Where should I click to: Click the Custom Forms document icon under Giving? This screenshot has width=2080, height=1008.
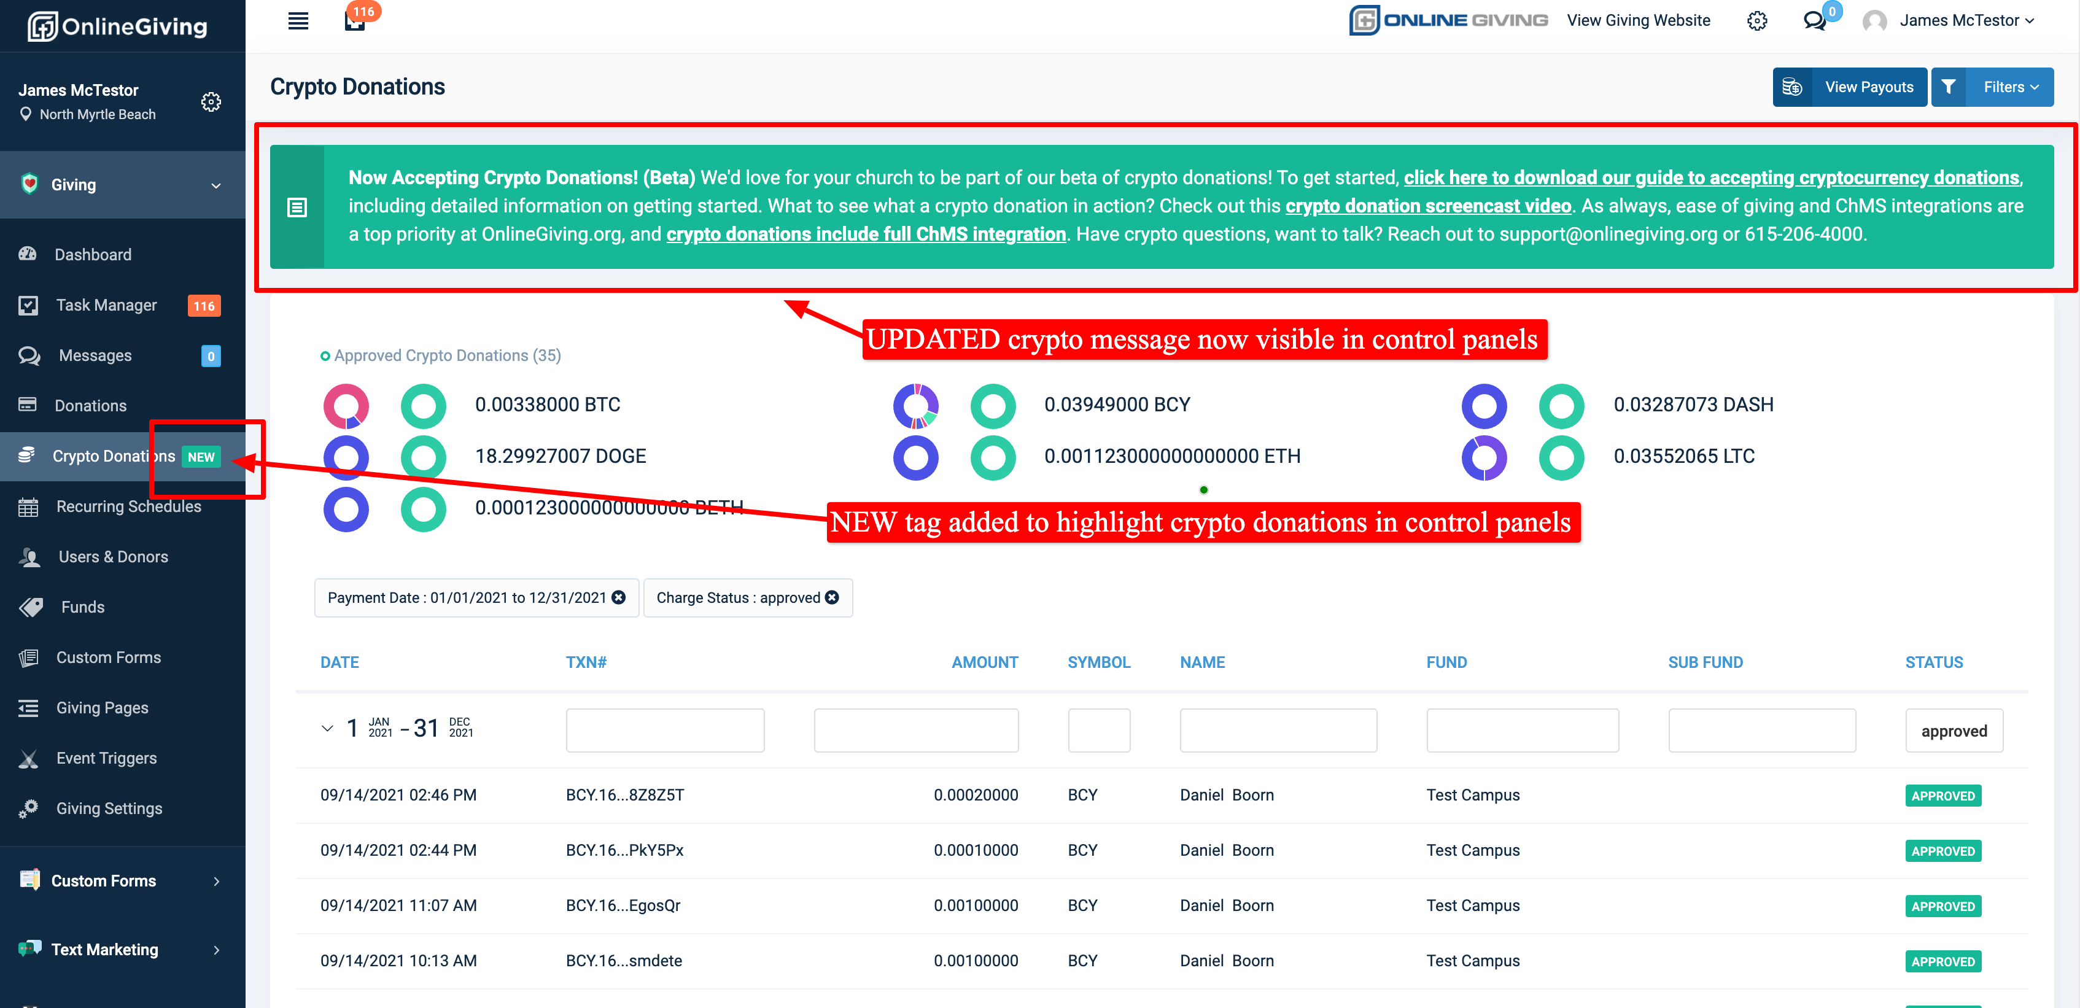point(28,657)
